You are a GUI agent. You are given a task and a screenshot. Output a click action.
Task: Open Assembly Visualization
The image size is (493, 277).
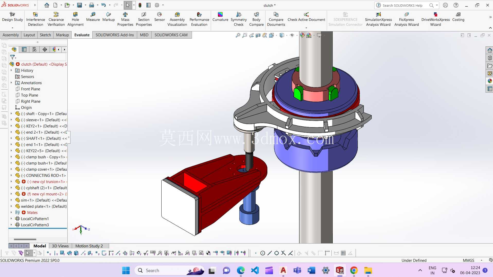pos(177,19)
